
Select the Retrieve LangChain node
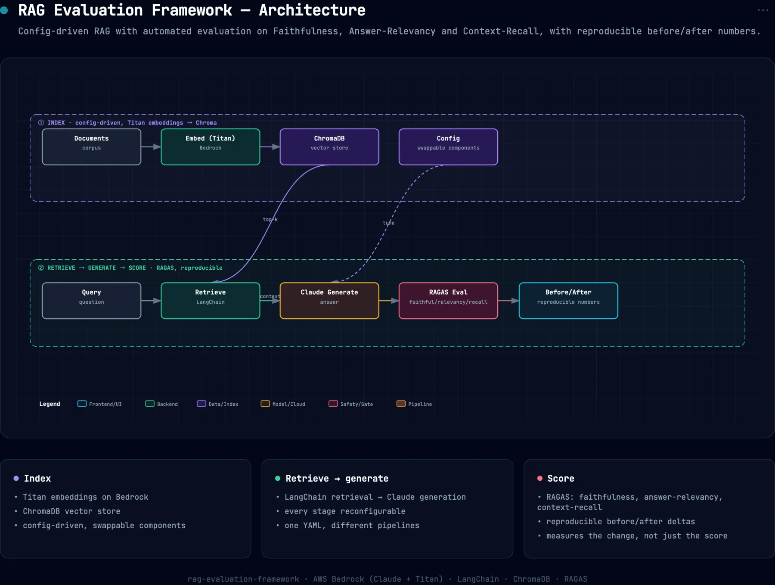(210, 301)
